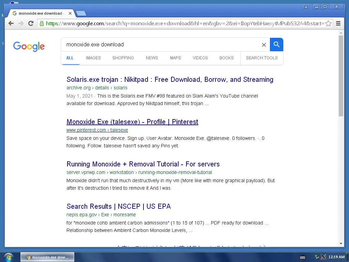Switch to the SHOPPING search tab
Image resolution: width=349 pixels, height=262 pixels.
pos(123,58)
